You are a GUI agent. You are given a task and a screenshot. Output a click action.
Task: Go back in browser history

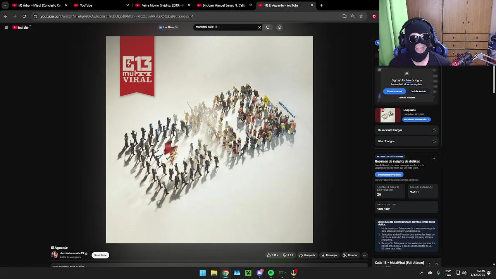pyautogui.click(x=5, y=16)
